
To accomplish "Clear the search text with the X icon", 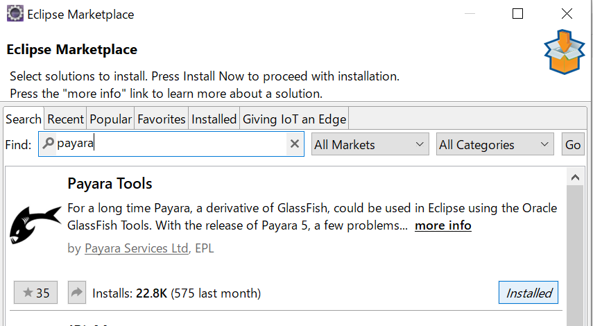I will (x=295, y=144).
